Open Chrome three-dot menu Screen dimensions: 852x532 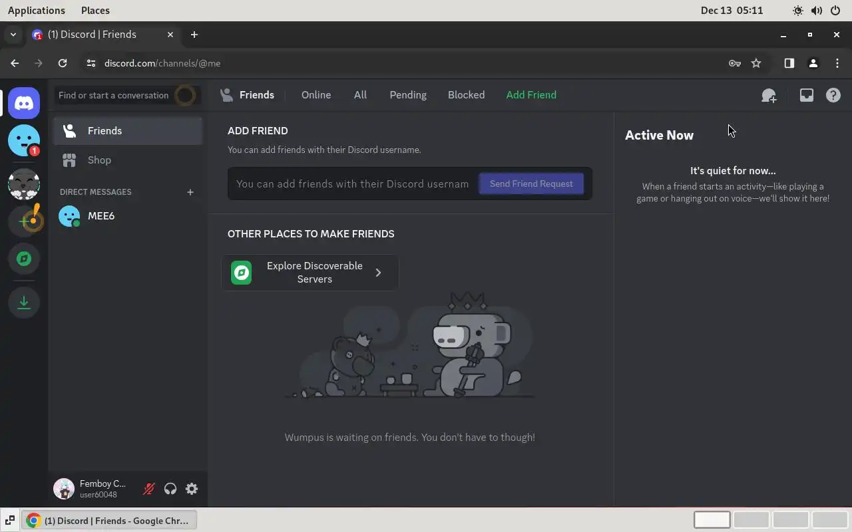pos(837,63)
